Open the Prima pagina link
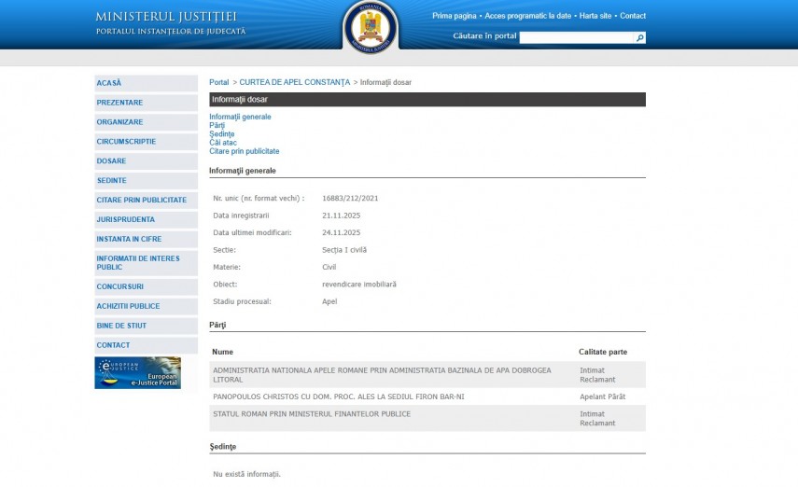 coord(455,16)
